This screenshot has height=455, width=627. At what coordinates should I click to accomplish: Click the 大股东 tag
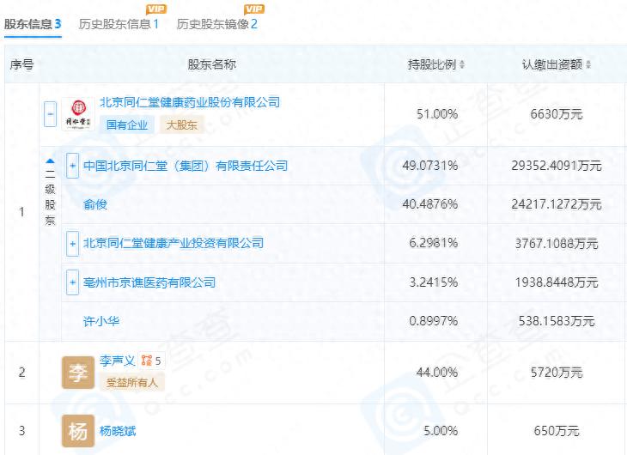click(181, 124)
